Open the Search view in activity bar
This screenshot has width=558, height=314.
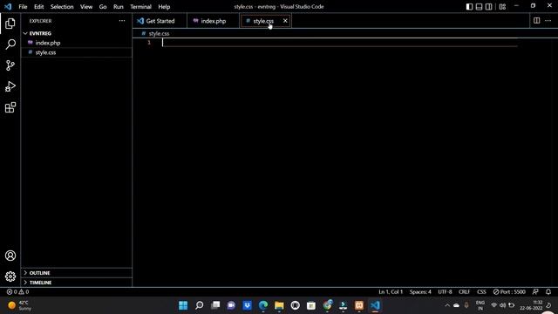tap(10, 44)
